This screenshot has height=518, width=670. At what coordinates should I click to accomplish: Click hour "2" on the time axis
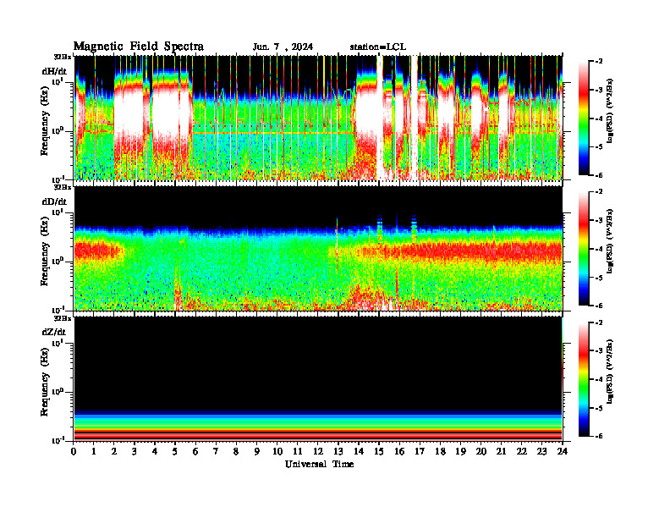(x=114, y=451)
